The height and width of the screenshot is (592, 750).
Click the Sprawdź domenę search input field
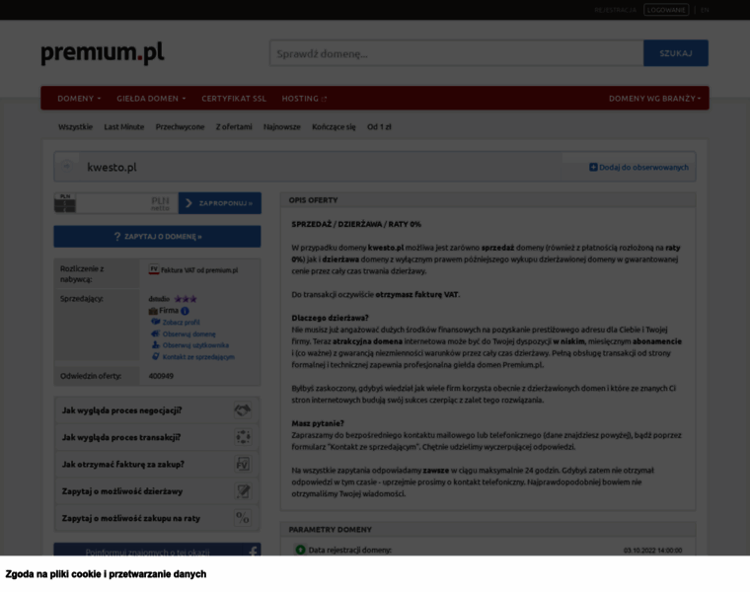pyautogui.click(x=456, y=53)
